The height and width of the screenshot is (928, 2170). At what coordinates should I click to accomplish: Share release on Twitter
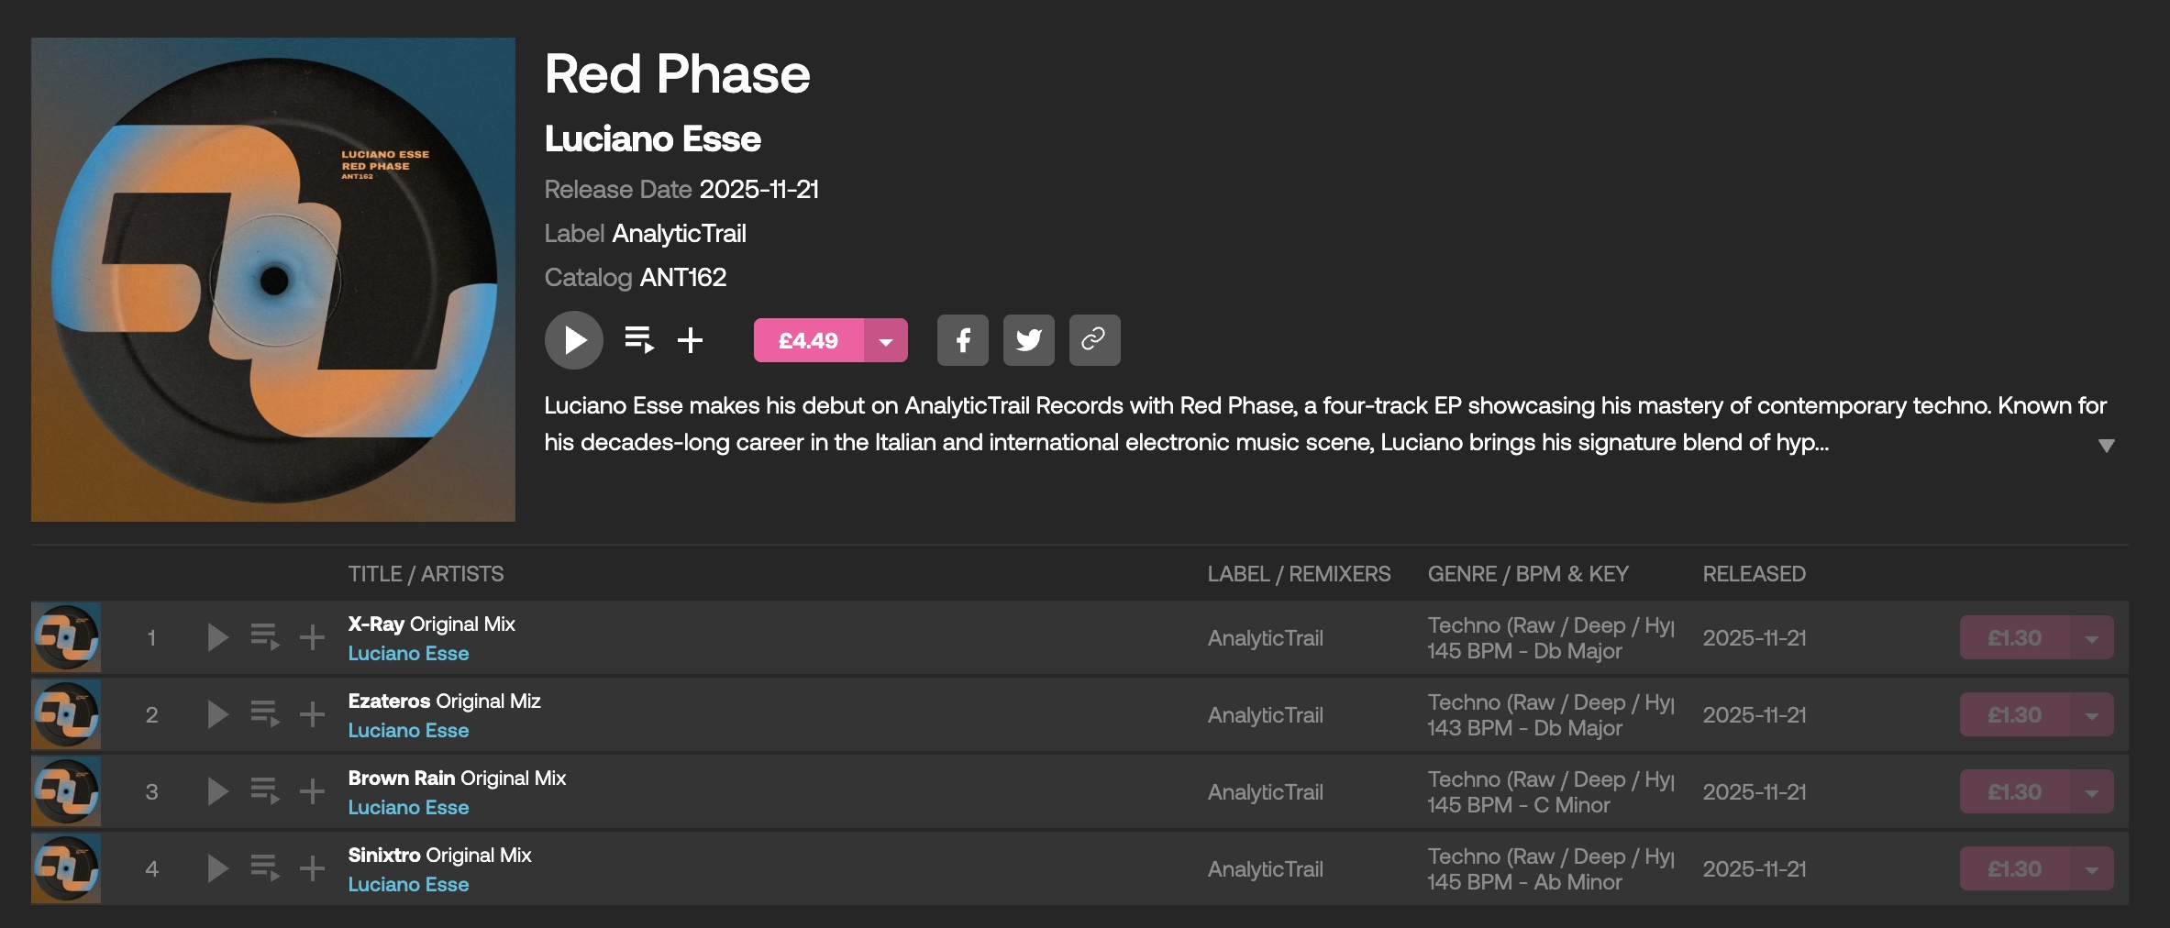pos(1028,340)
